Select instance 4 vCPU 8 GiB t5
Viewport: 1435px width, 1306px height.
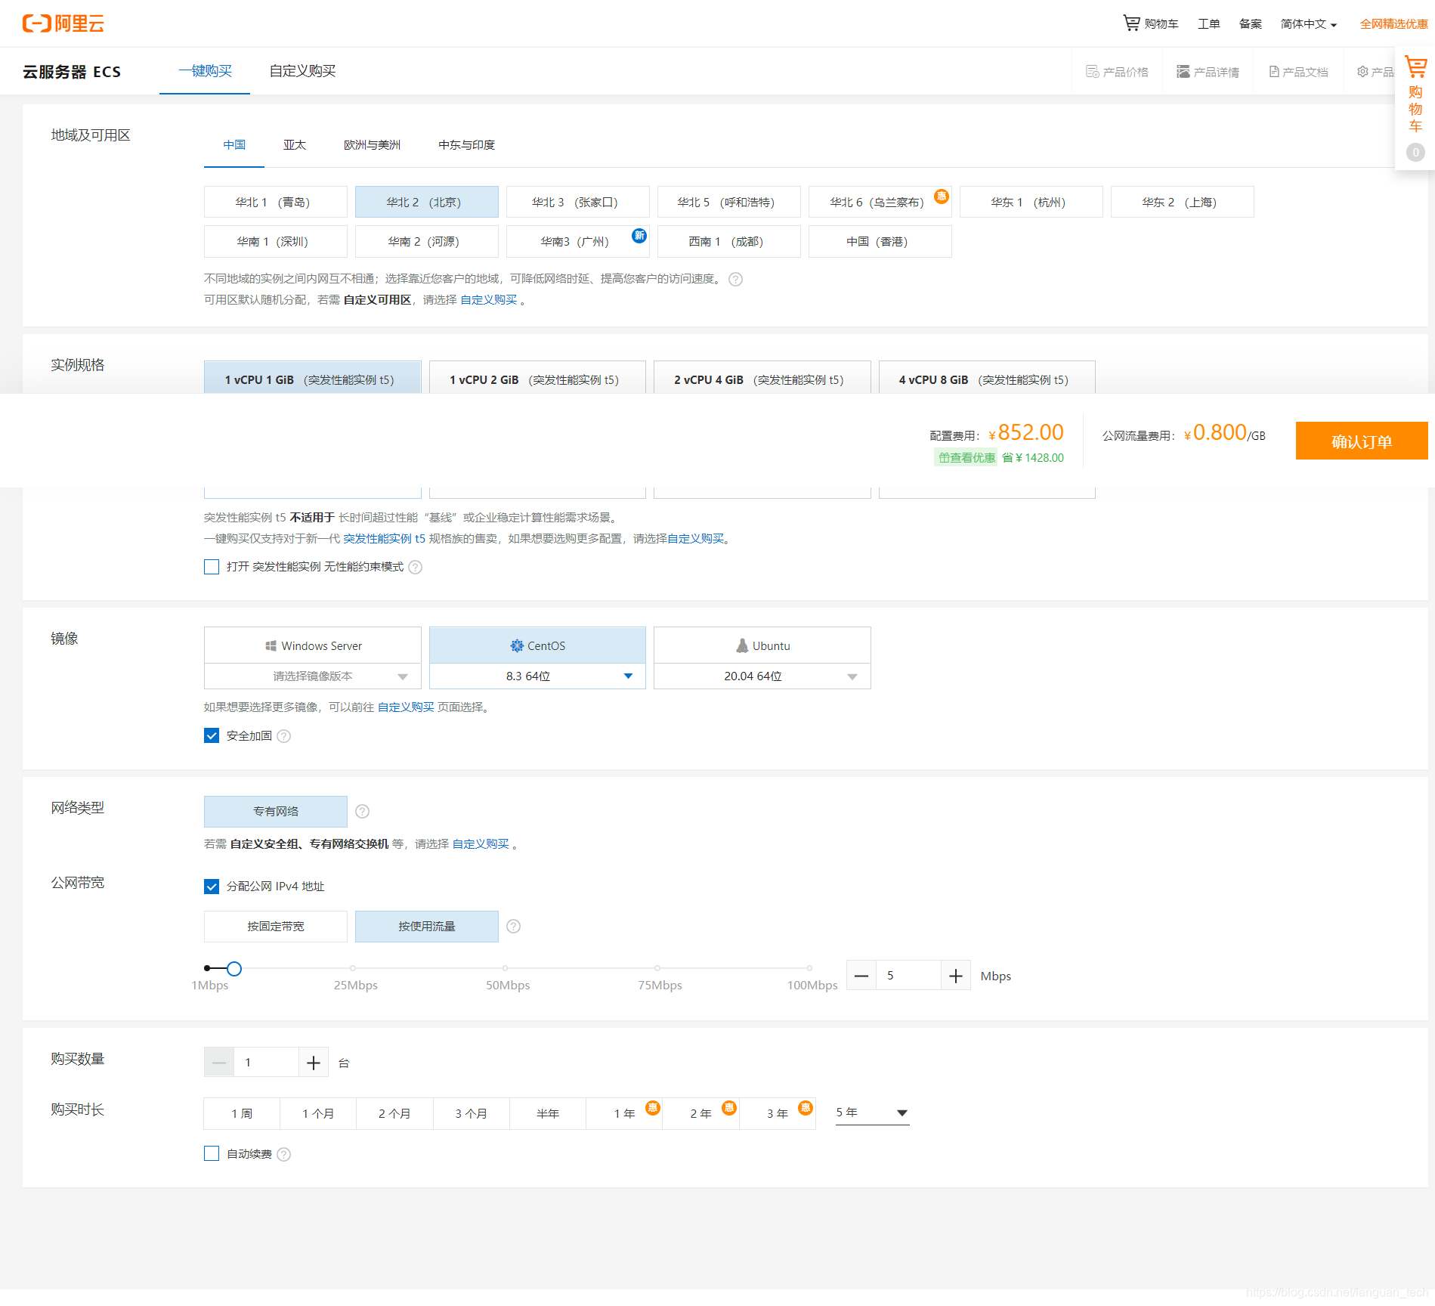point(987,377)
